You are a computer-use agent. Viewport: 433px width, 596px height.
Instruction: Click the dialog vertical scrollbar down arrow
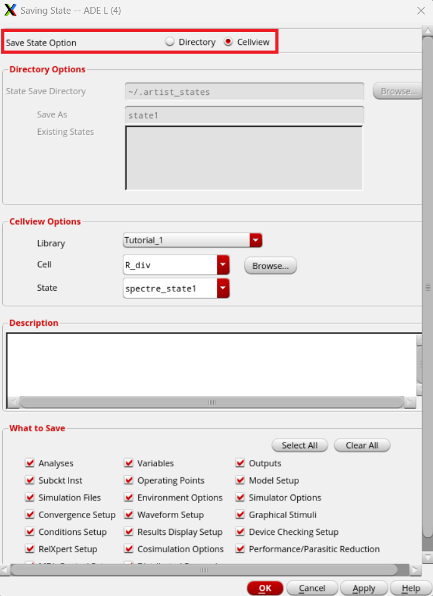(x=427, y=557)
